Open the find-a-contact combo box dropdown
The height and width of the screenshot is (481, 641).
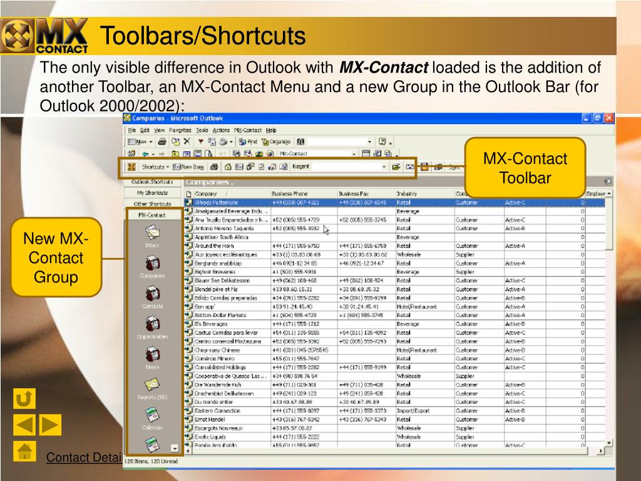(369, 142)
